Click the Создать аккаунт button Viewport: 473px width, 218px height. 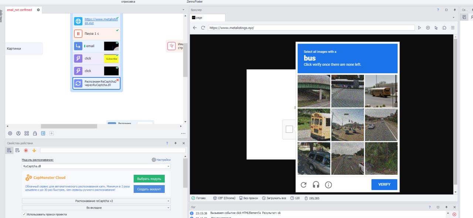(x=149, y=189)
